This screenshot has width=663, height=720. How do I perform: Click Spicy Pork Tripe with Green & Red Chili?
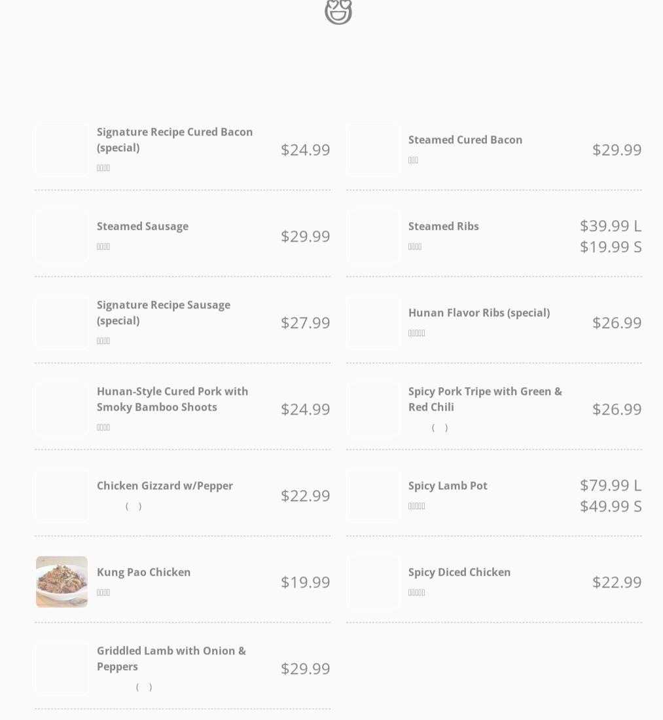[485, 399]
